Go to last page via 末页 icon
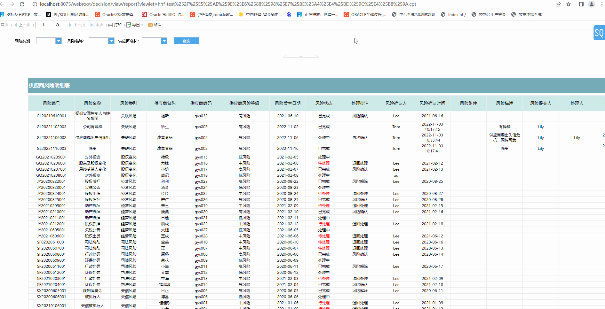The width and height of the screenshot is (605, 309). (x=92, y=25)
